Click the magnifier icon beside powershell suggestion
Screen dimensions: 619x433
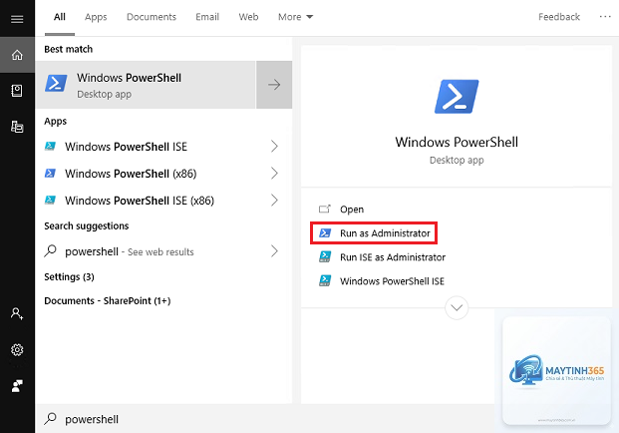click(50, 250)
